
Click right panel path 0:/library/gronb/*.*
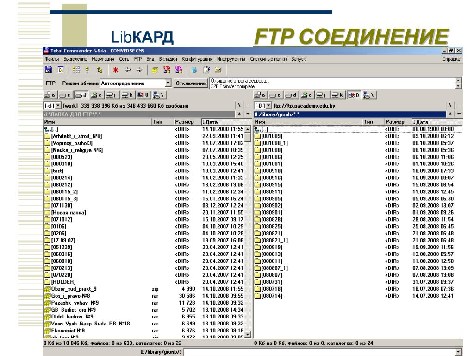[350, 114]
